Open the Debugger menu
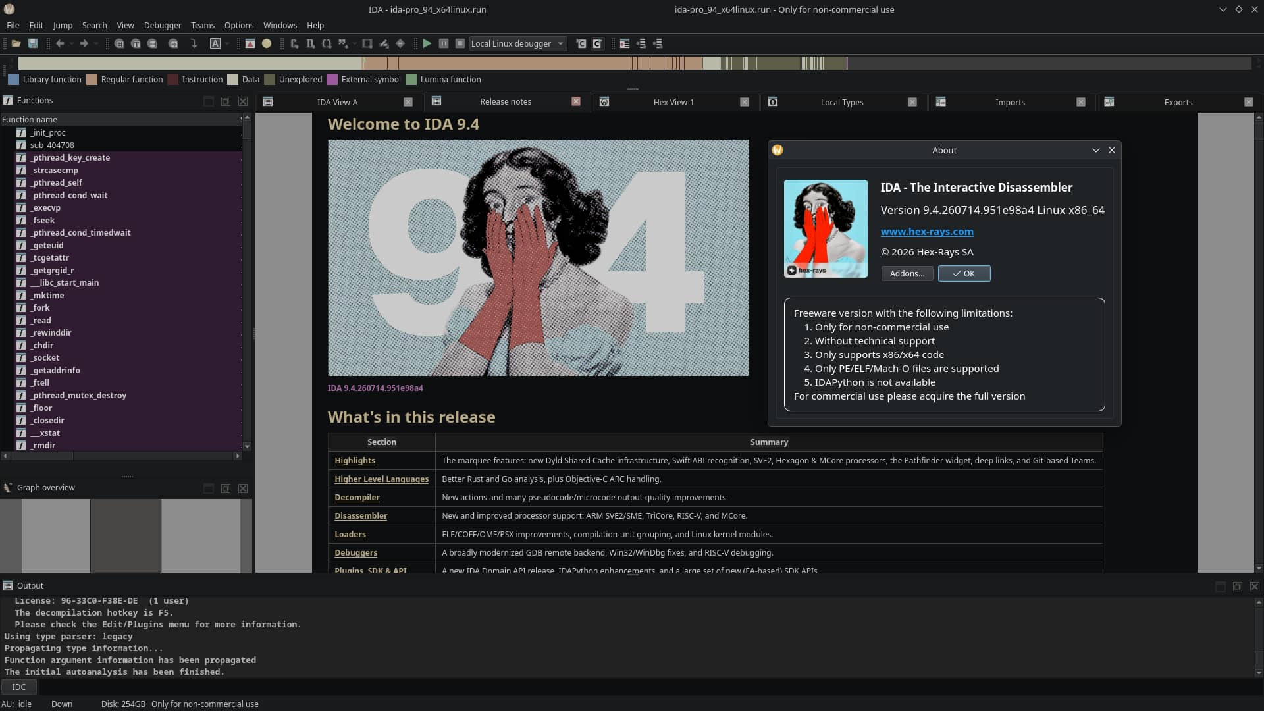 (x=163, y=25)
